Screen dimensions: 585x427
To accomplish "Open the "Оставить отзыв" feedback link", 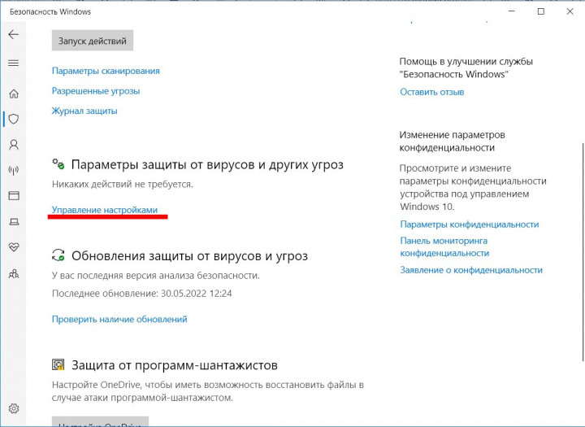I will coord(431,92).
